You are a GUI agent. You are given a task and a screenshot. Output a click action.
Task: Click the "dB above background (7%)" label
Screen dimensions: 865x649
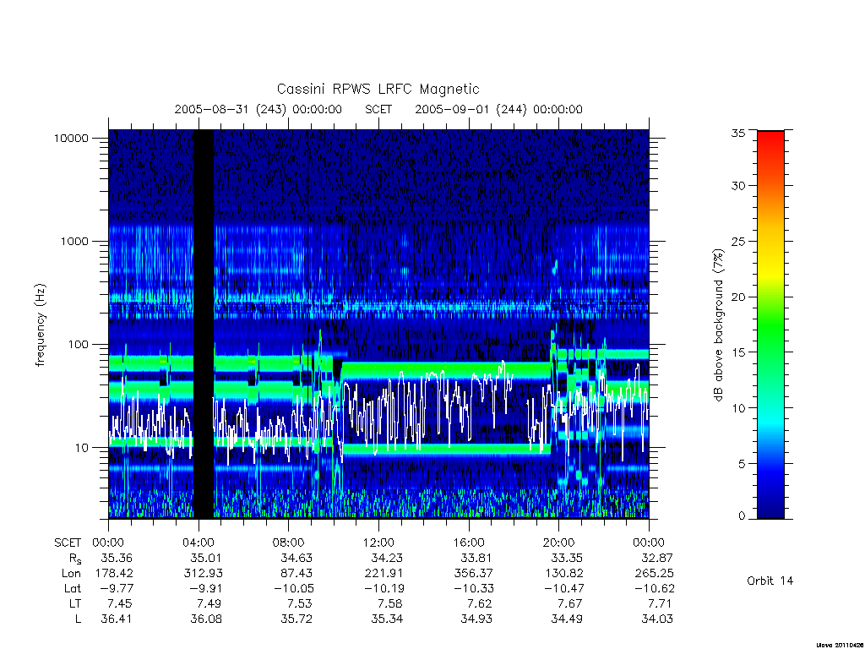tap(718, 325)
